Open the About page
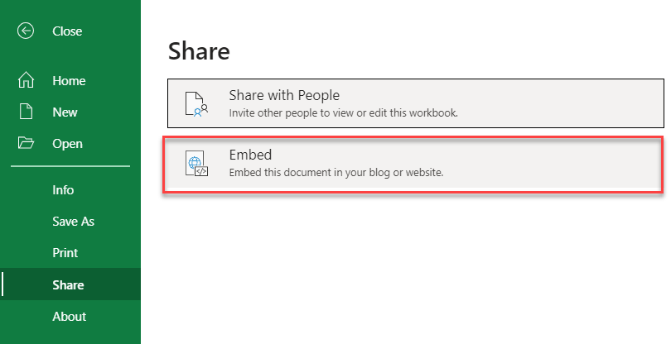Image resolution: width=671 pixels, height=344 pixels. [69, 317]
